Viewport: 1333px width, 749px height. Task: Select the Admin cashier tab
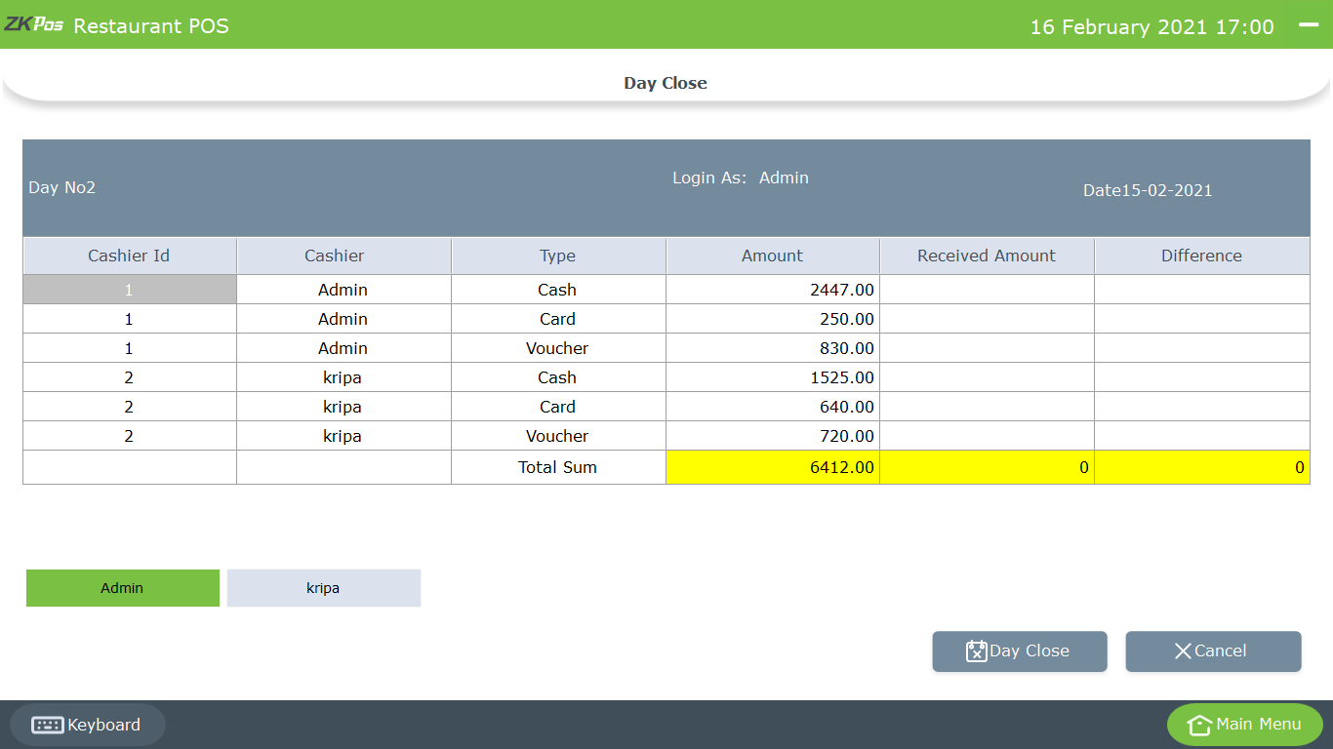pos(123,588)
